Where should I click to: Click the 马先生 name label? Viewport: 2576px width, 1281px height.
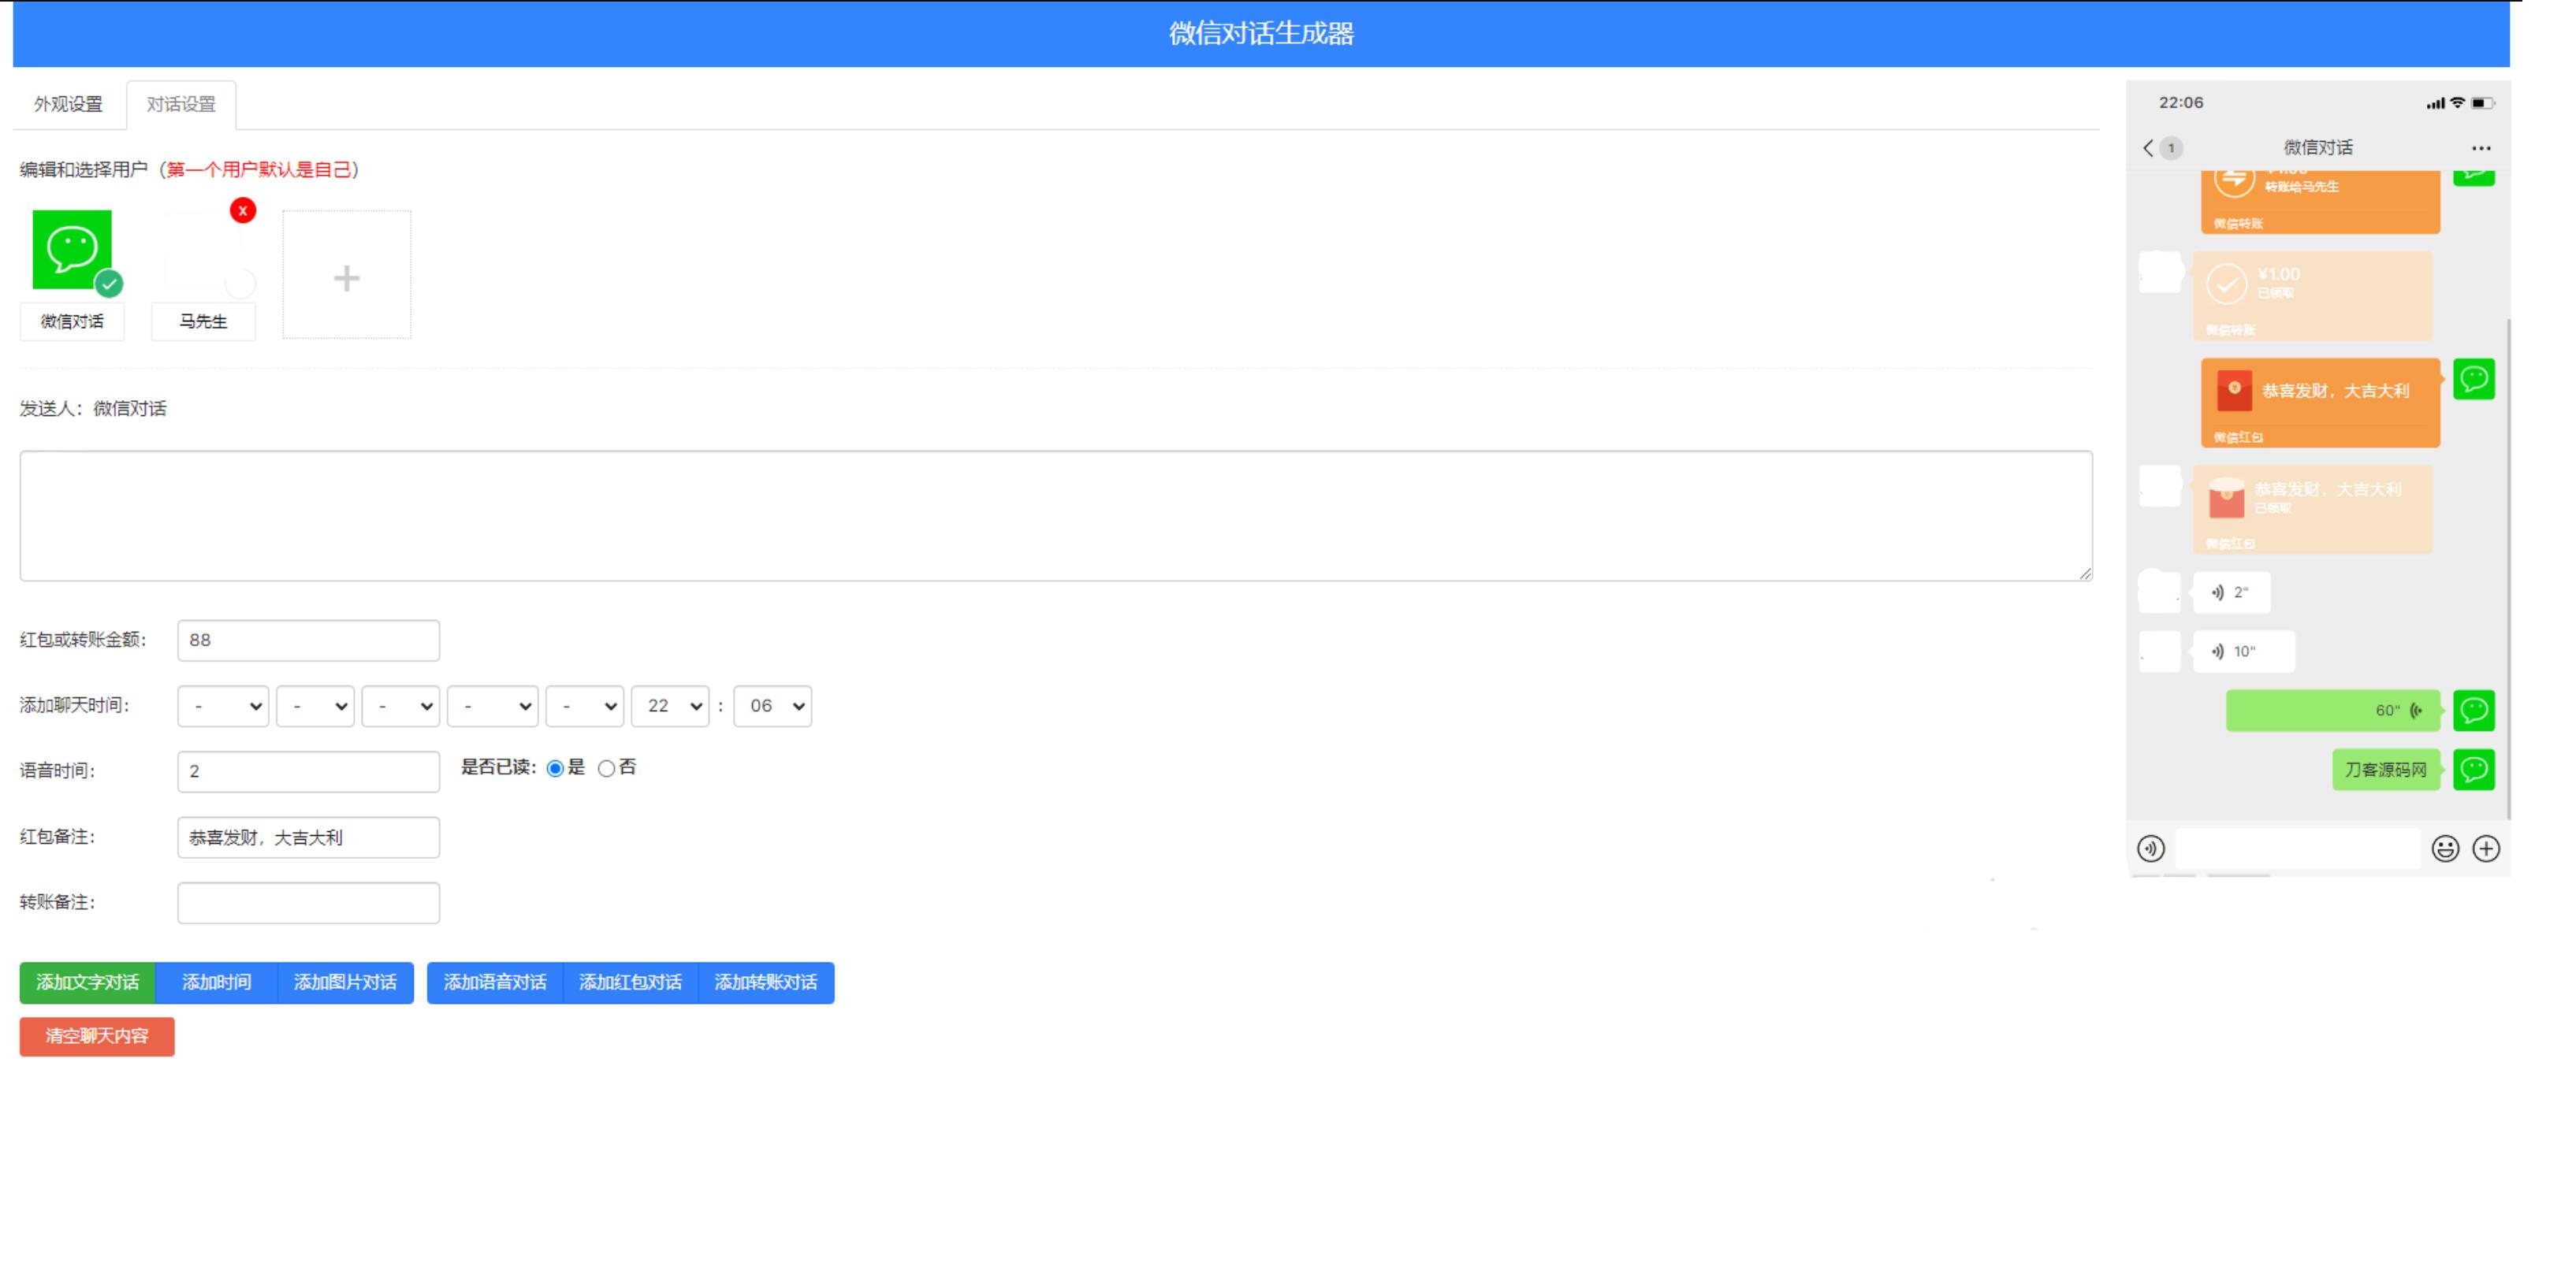203,321
